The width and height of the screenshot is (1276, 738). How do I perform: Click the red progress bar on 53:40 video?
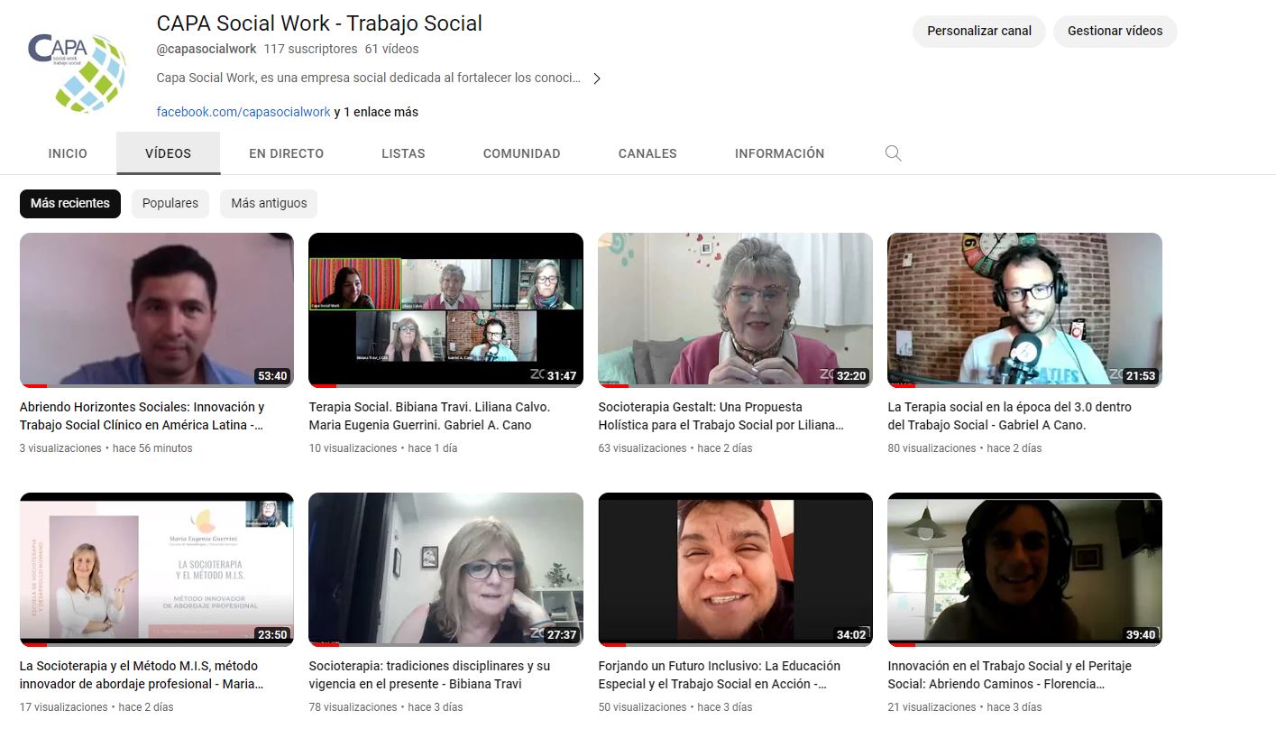coord(33,386)
